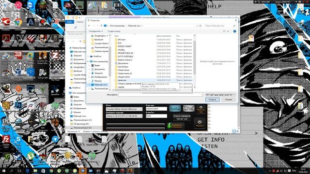Select the эмуляторы folder
Viewport: 310px width, 174px height.
coord(123,67)
